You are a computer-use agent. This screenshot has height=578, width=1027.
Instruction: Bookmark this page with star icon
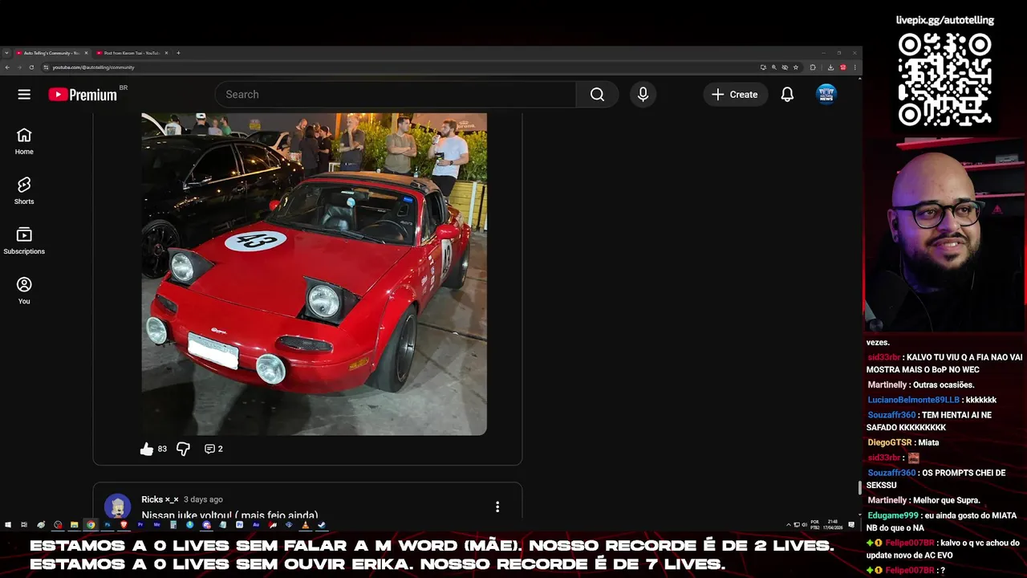click(796, 67)
